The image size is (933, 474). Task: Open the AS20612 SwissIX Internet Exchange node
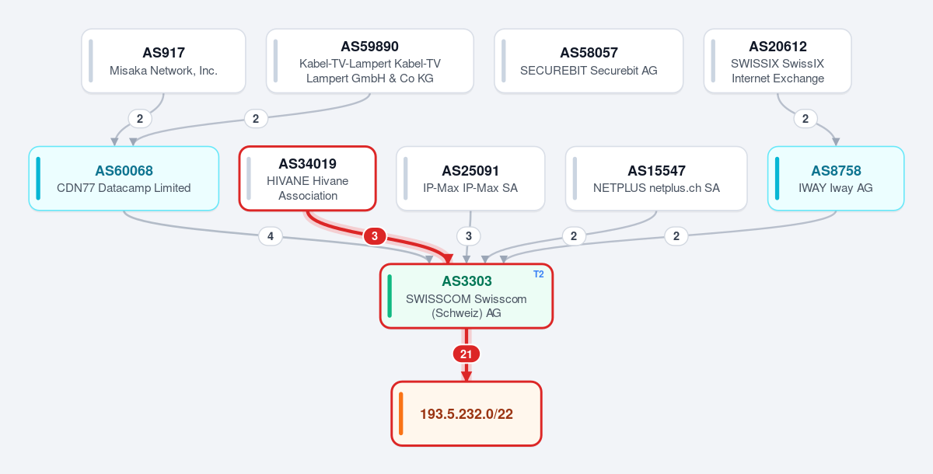pos(777,61)
